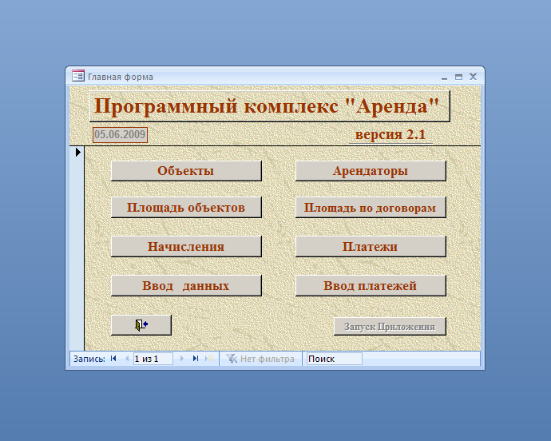Click the form icon in title bar
This screenshot has width=551, height=441.
coord(78,77)
